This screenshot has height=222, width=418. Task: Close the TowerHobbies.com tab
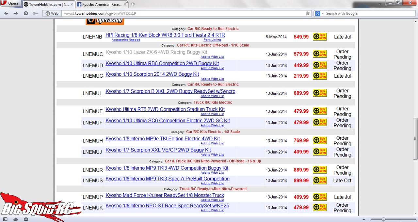click(72, 5)
